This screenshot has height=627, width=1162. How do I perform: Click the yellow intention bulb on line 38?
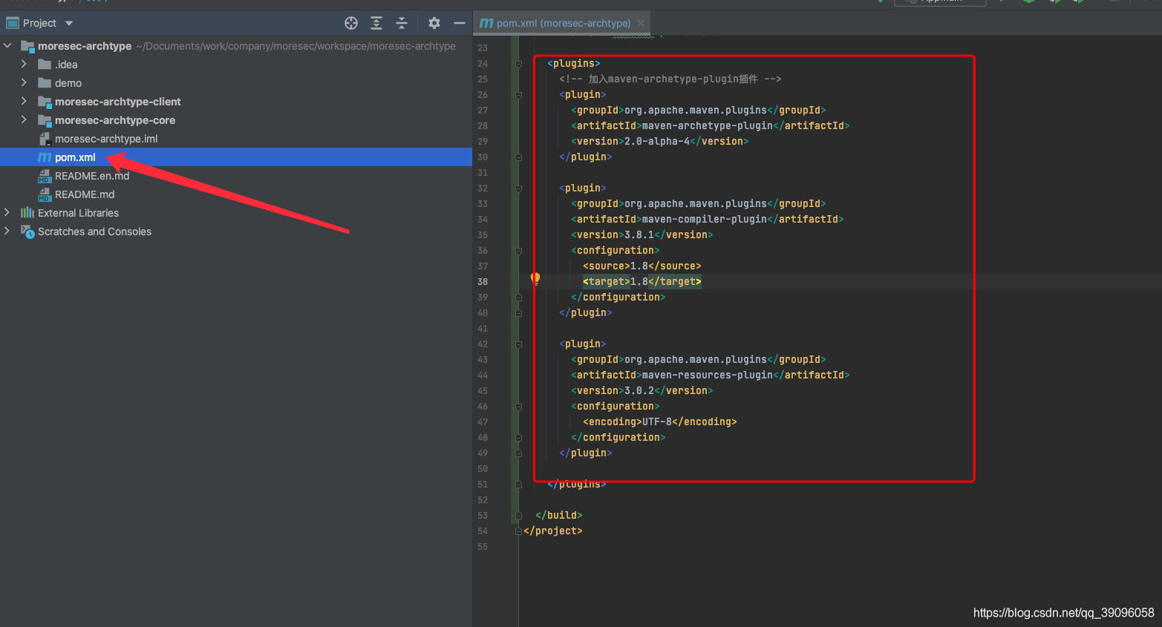[x=535, y=279]
